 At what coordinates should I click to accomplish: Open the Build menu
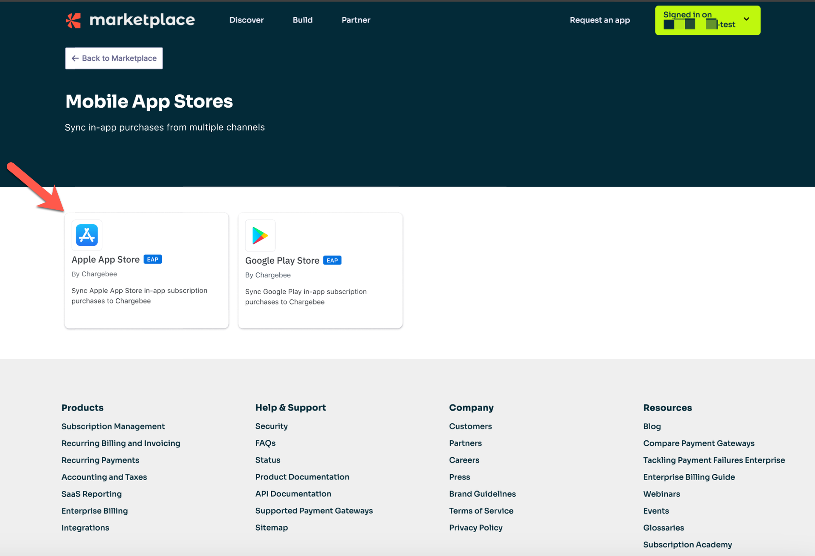[x=302, y=20]
